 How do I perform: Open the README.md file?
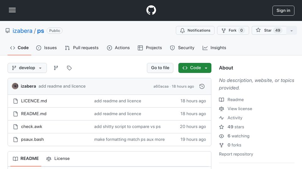pyautogui.click(x=34, y=114)
